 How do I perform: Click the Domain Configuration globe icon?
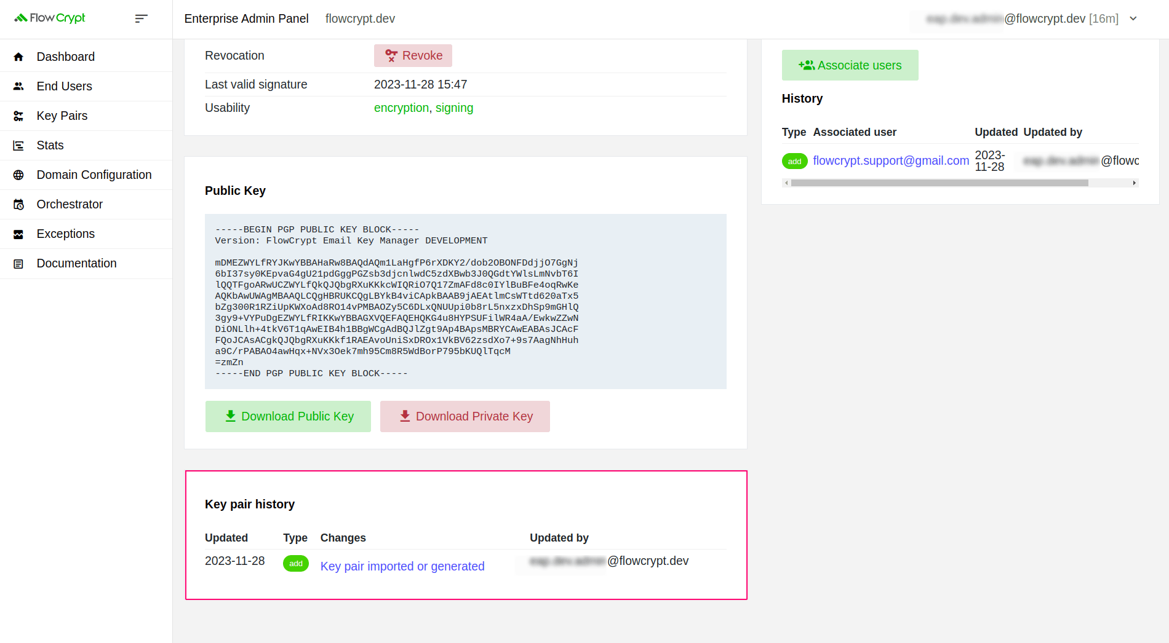pyautogui.click(x=18, y=175)
